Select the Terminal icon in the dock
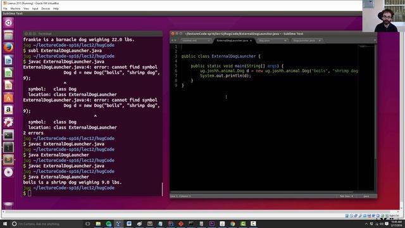The width and height of the screenshot is (405, 228). click(x=8, y=135)
